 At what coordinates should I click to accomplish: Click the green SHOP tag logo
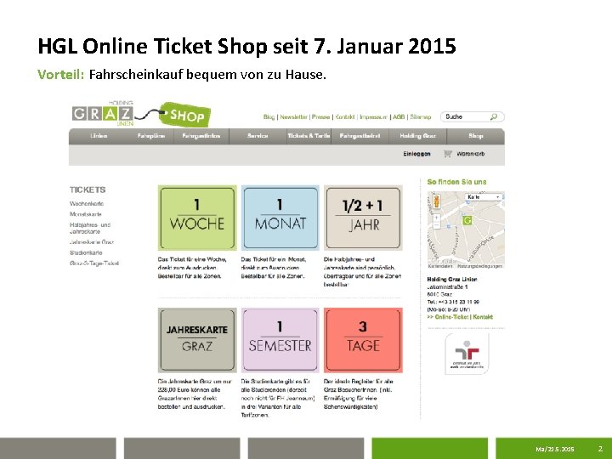click(185, 115)
